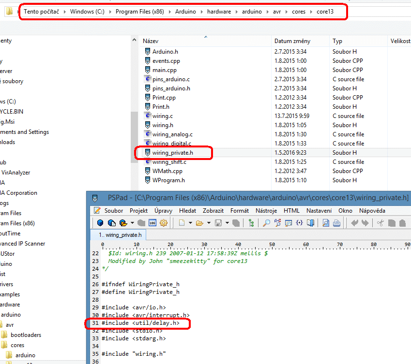Click the folder tree scrollbar up arrow
The image size is (411, 364).
134,40
